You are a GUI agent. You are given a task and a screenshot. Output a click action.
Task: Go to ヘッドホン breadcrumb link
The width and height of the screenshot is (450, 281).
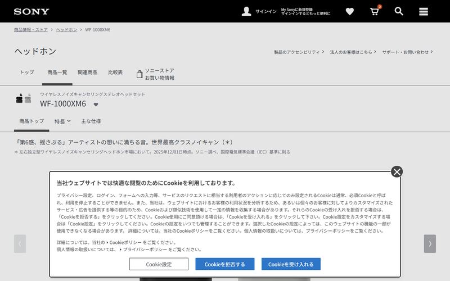[66, 30]
